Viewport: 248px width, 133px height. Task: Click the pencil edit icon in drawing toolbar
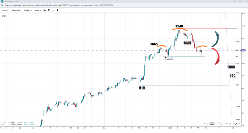tap(236, 124)
